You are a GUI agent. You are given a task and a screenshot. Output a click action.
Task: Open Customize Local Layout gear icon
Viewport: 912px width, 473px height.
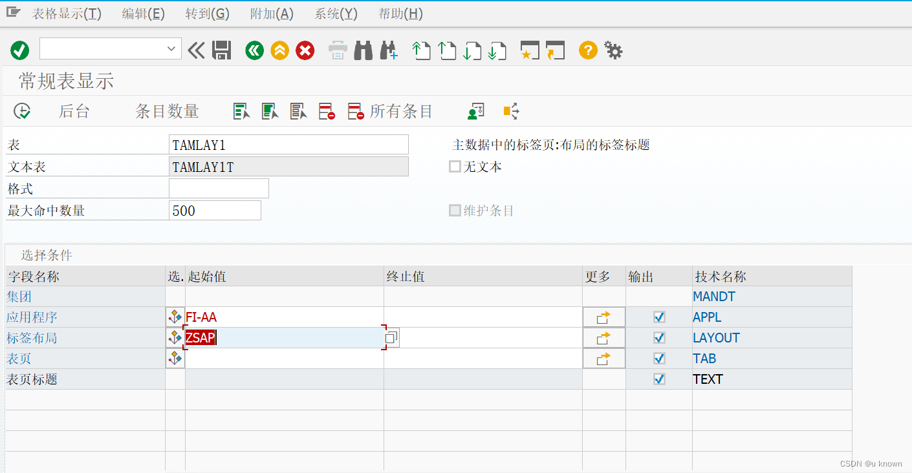point(613,50)
